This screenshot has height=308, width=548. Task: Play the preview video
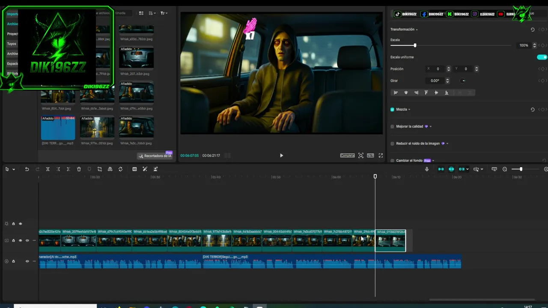(281, 155)
